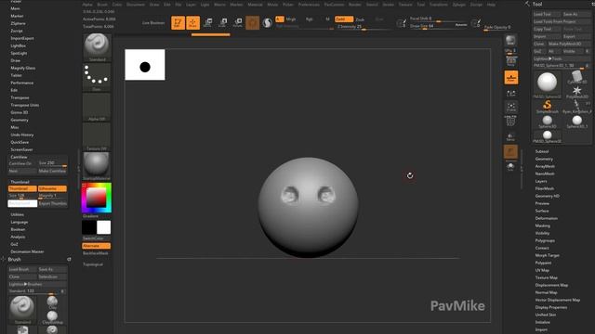
Task: Toggle the orange Silhouette button
Action: point(52,188)
